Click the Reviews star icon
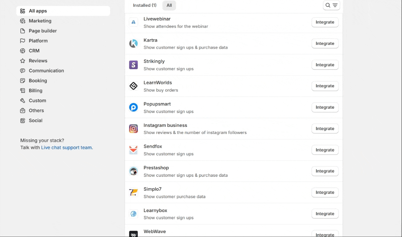402x237 pixels. 22,61
